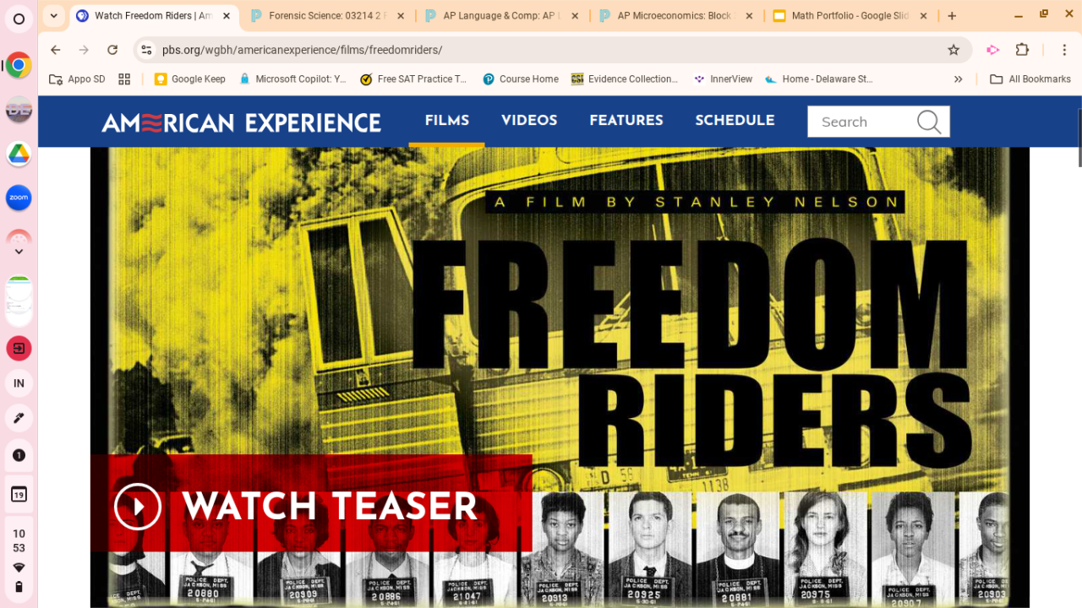Open the FEATURES nav item

tap(626, 121)
